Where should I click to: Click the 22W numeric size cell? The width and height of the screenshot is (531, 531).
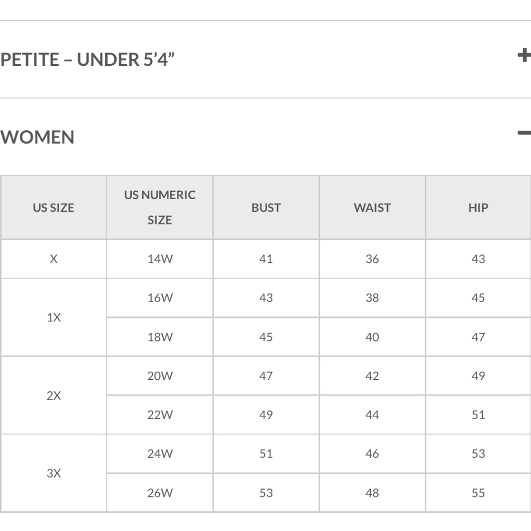[x=160, y=415]
